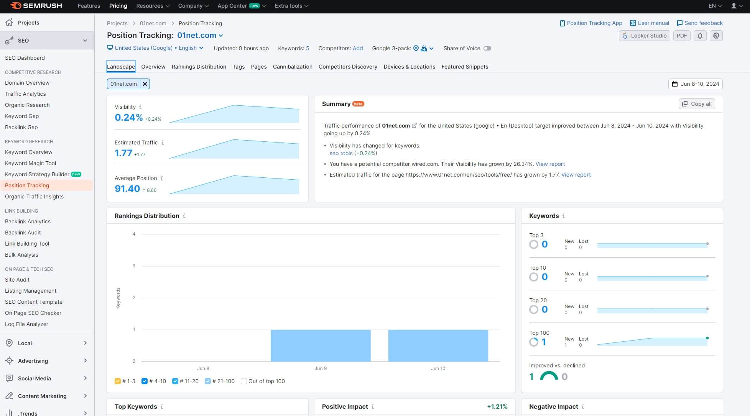
Task: Open View report link for wired.com
Action: coord(550,164)
